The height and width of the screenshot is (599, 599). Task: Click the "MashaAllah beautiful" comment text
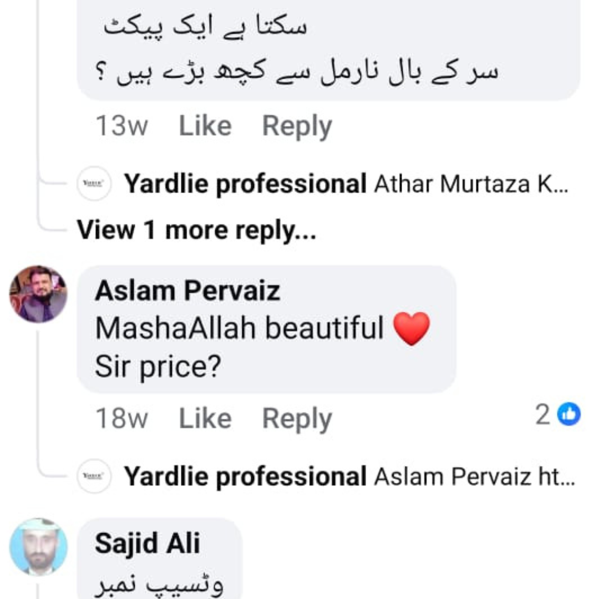(240, 329)
